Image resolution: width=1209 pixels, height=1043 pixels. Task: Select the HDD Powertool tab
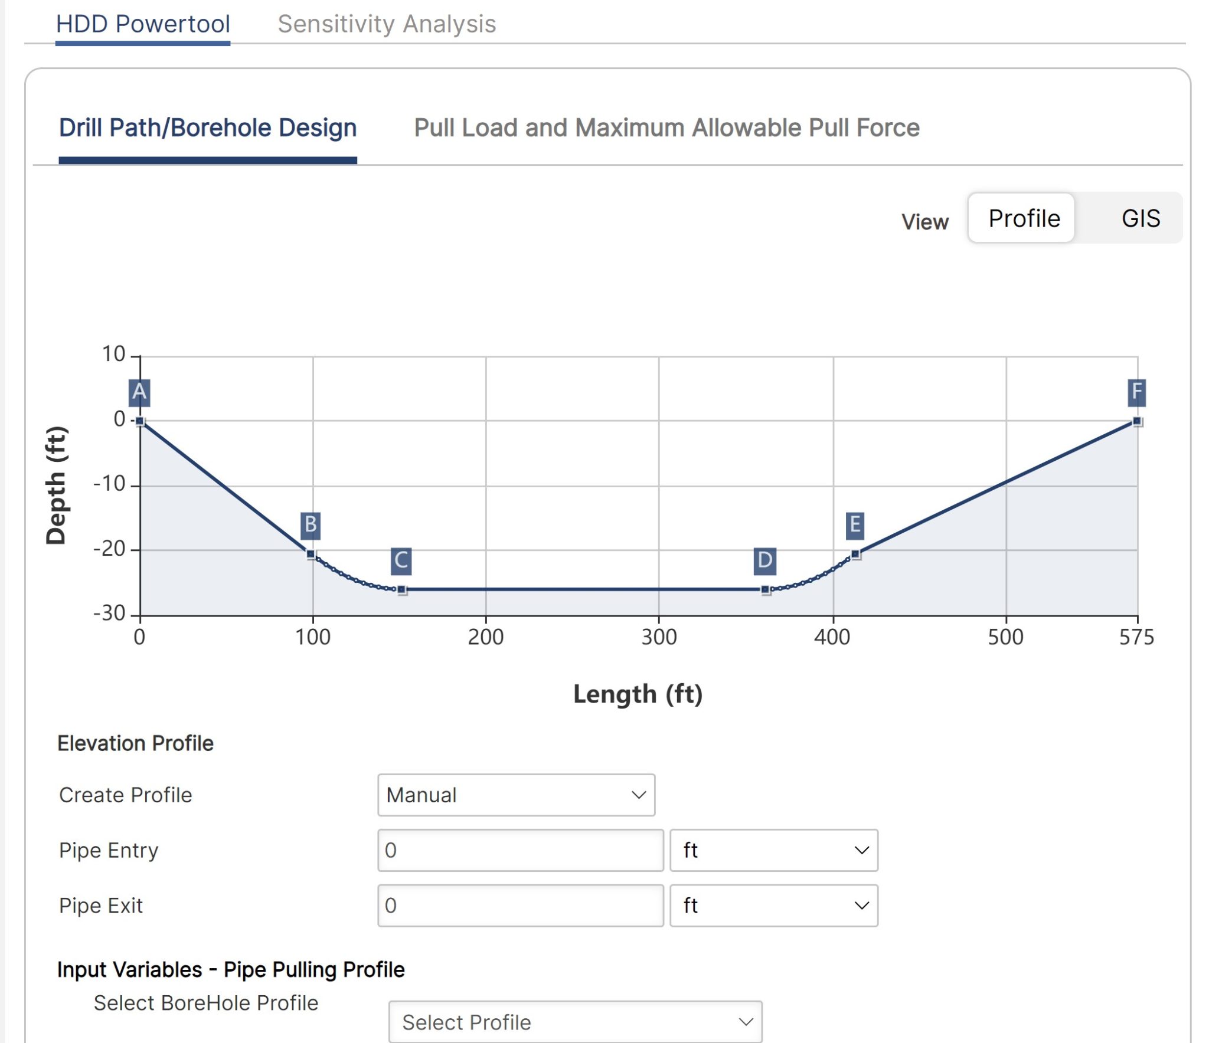142,24
